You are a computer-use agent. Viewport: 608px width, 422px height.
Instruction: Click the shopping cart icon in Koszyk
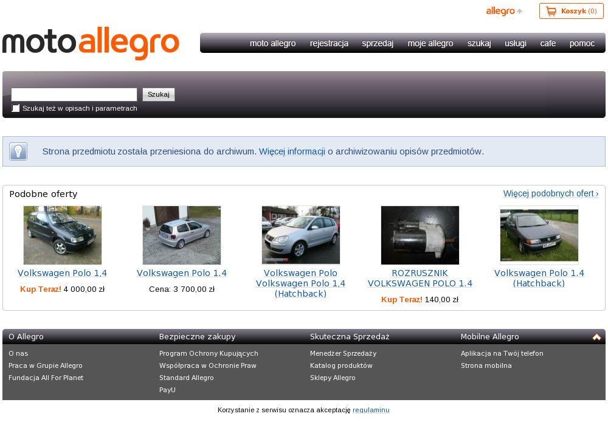point(551,11)
